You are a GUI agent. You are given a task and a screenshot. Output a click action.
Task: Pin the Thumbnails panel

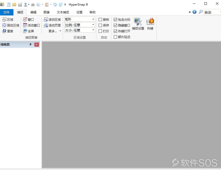30,45
